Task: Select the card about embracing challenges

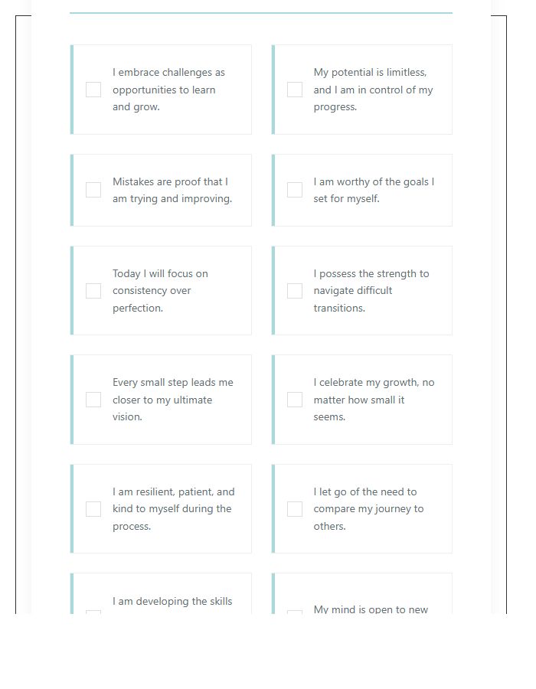Action: click(x=161, y=90)
